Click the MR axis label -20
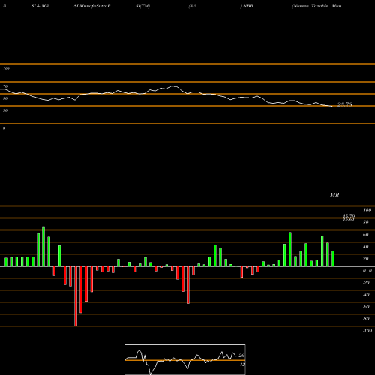This screenshot has width=375, height=375. click(x=366, y=283)
